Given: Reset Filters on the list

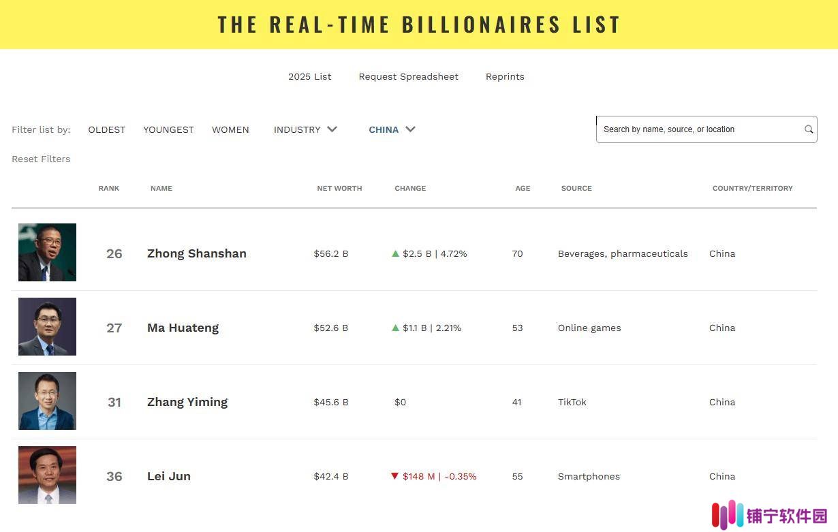Looking at the screenshot, I should 41,159.
